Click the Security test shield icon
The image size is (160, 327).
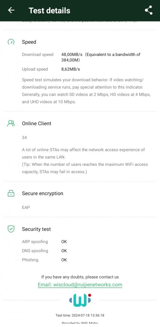[11, 229]
